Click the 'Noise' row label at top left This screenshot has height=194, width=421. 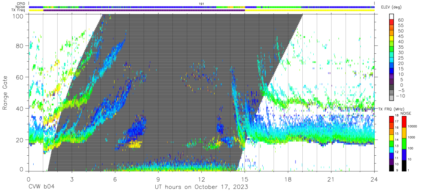tap(21, 7)
